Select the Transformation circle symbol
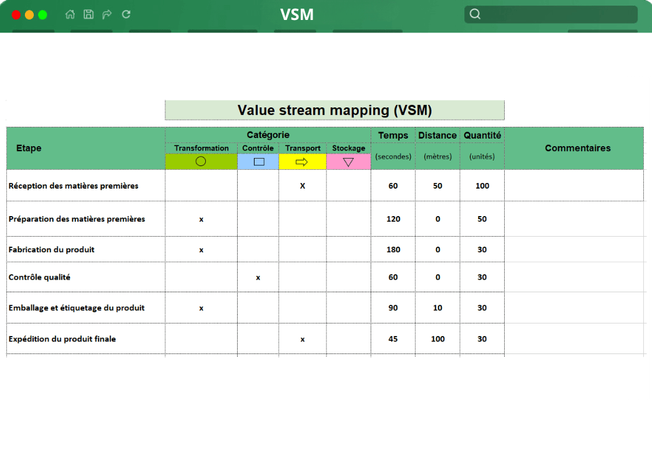The image size is (652, 454). (200, 161)
